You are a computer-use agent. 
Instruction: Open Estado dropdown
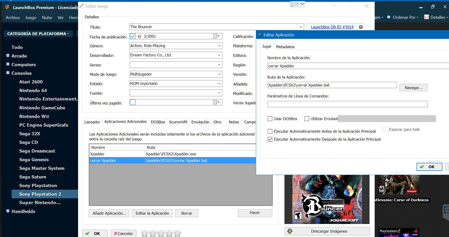[219, 84]
